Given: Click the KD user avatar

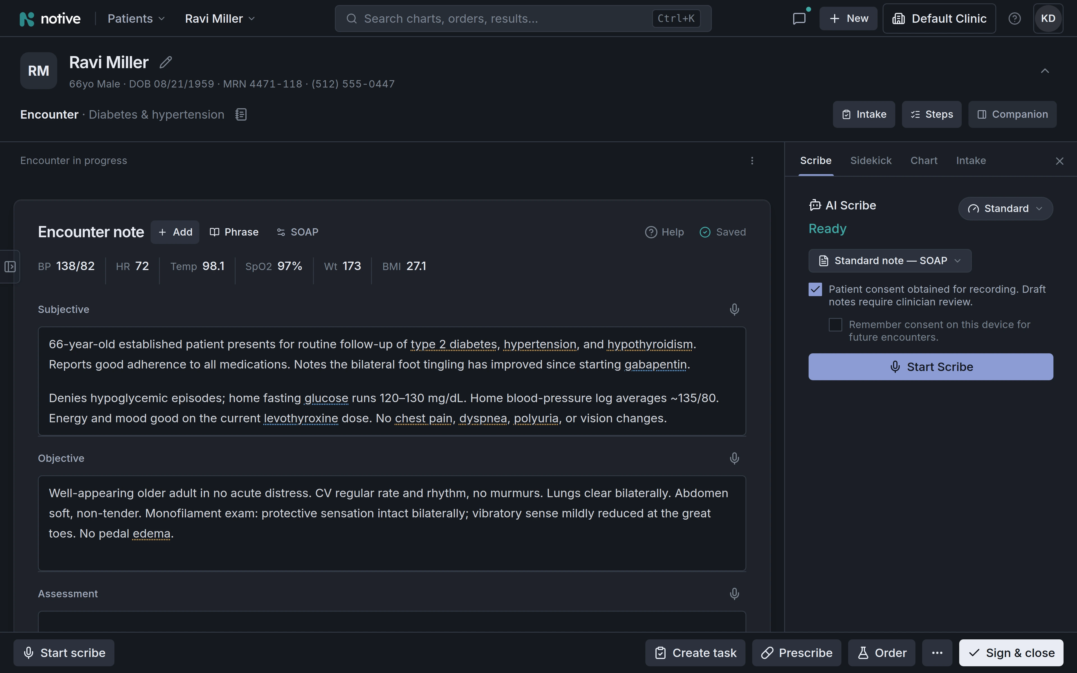Looking at the screenshot, I should click(x=1048, y=19).
